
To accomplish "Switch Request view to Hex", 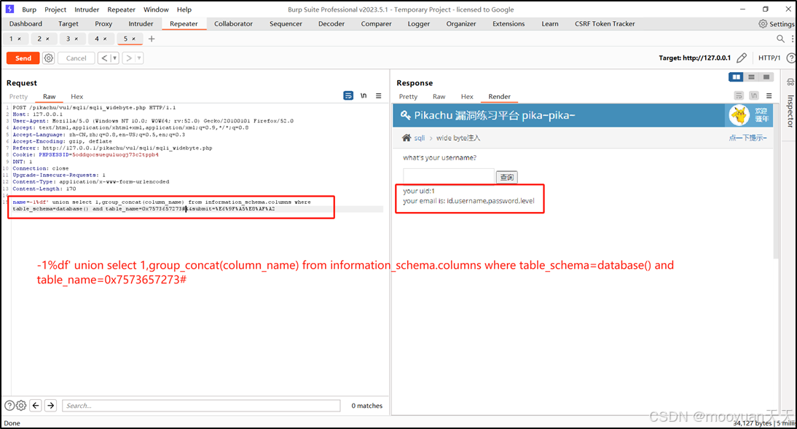I will (76, 97).
